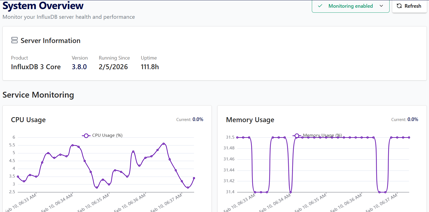This screenshot has height=212, width=429.
Task: Click the uptime value 111.8h
Action: click(x=150, y=67)
